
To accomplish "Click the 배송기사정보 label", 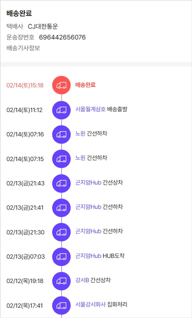I will [23, 48].
